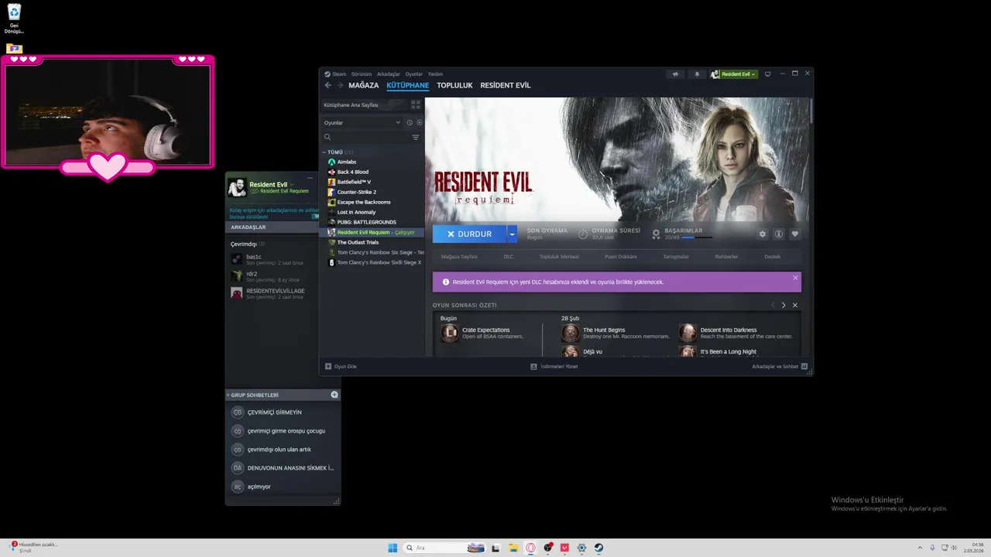Switch to Big Picture mode monitor icon
The width and height of the screenshot is (991, 557).
767,74
